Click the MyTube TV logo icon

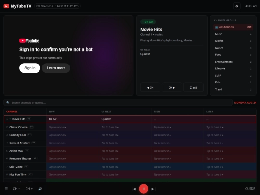coord(6,6)
